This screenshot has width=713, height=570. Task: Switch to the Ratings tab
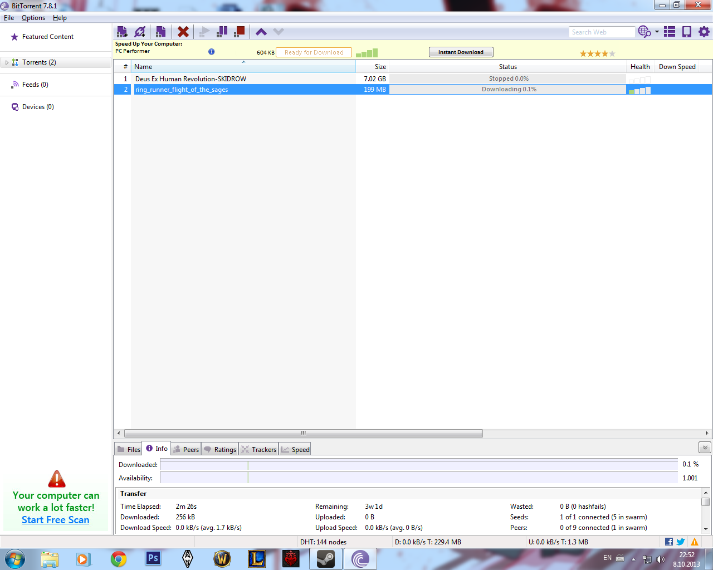(x=219, y=449)
